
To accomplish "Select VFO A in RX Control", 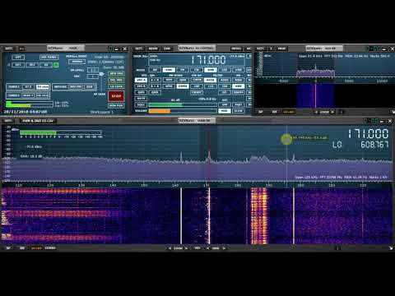I will 141,80.
